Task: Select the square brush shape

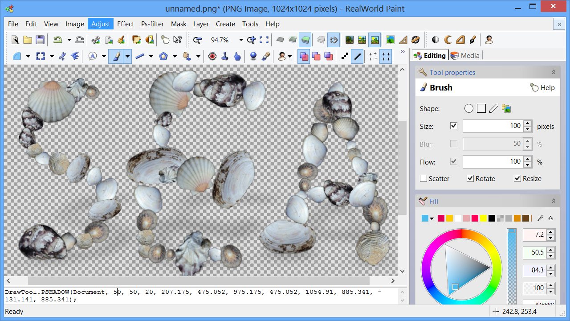Action: pyautogui.click(x=481, y=108)
